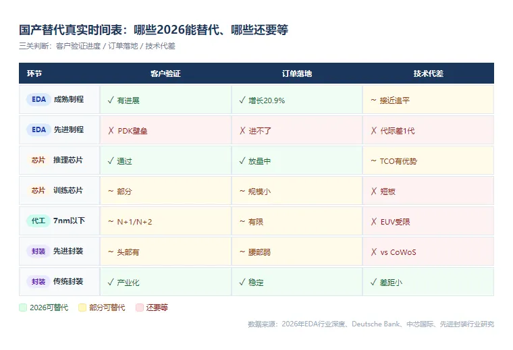This screenshot has width=513, height=350.
Task: Click the yellow 部分可替代 legend swatch
Action: coord(82,308)
